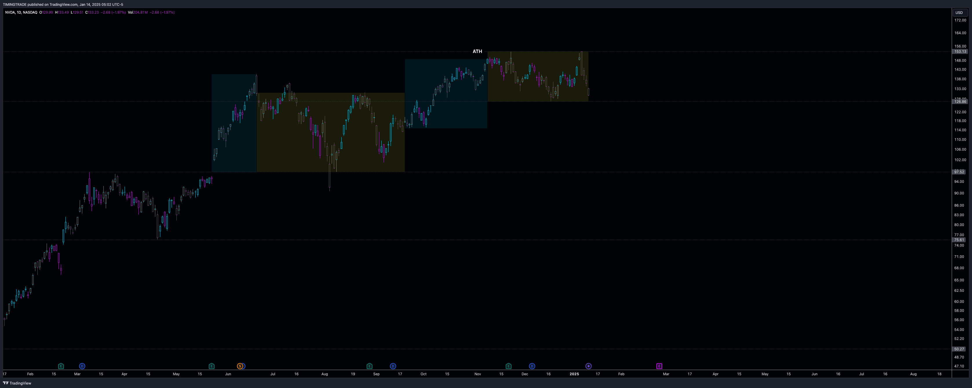Click the NVDA, 1D, NASDAQ symbol title
972x388 pixels.
tap(21, 12)
